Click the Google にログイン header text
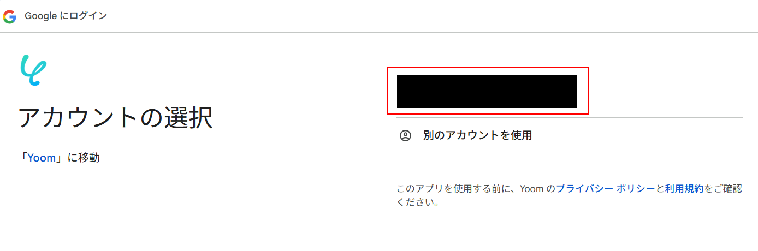The image size is (758, 251). tap(66, 16)
